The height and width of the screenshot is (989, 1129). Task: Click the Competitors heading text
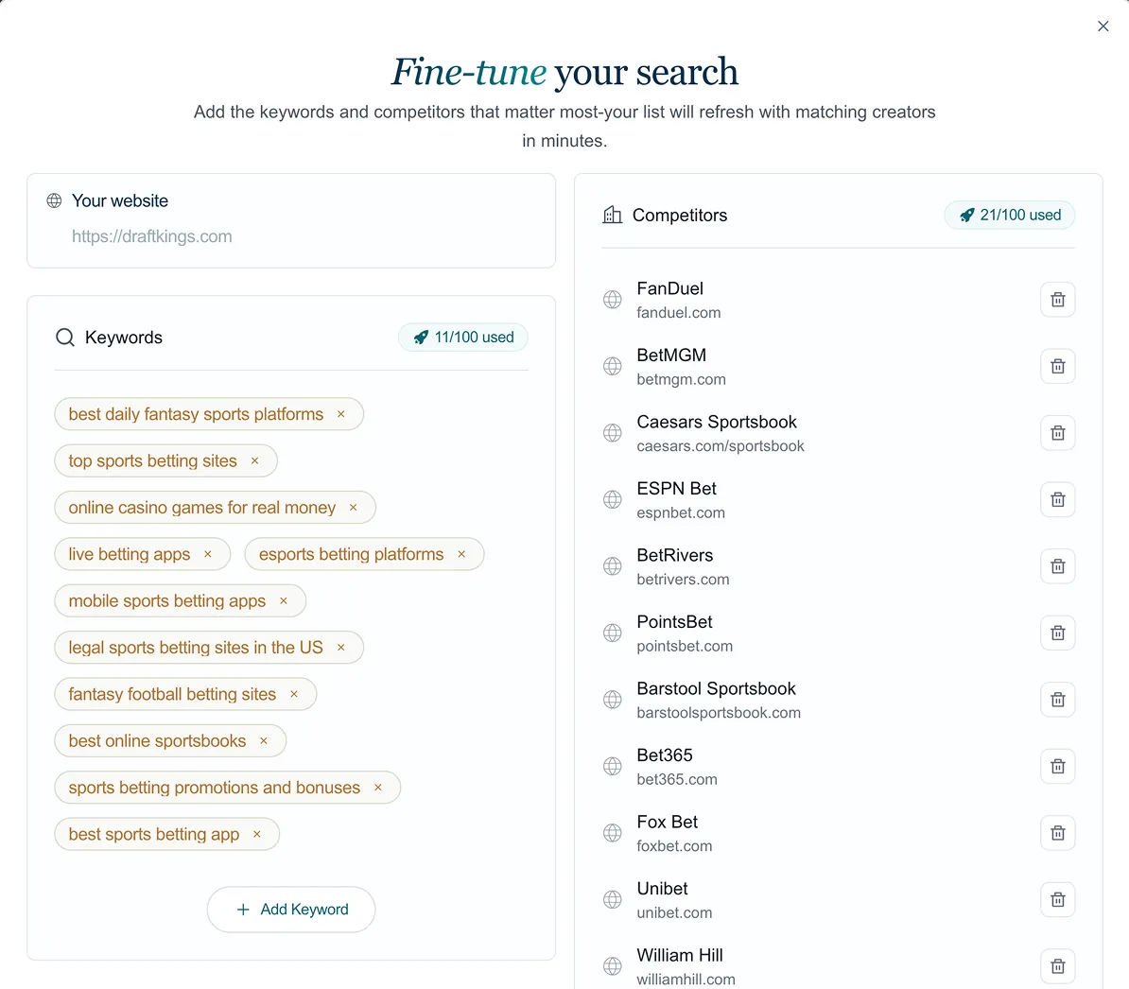click(680, 216)
